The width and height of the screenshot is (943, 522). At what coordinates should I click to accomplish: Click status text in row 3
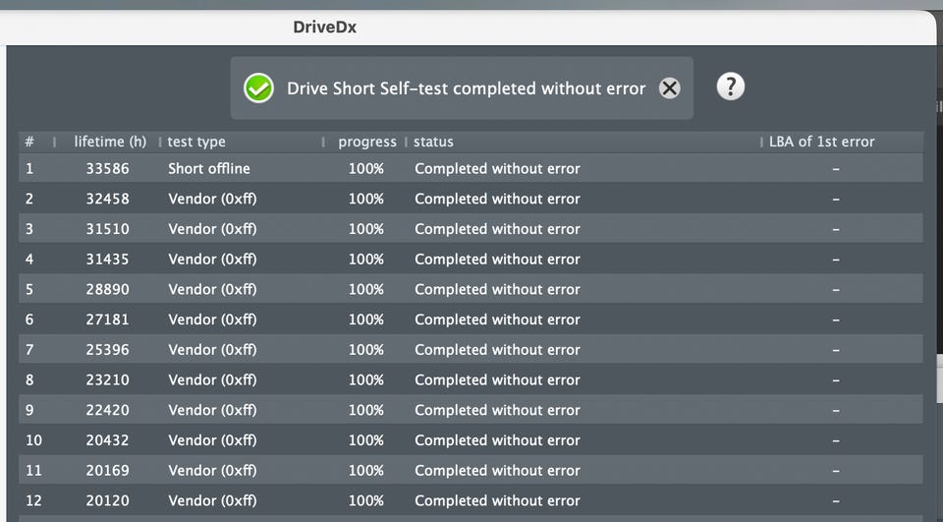click(x=497, y=229)
